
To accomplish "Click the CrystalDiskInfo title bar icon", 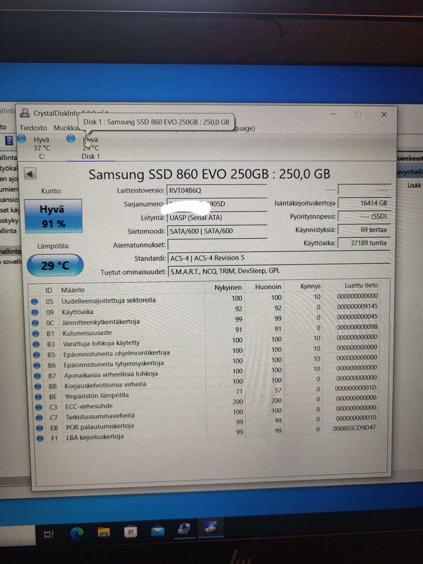I will [25, 113].
